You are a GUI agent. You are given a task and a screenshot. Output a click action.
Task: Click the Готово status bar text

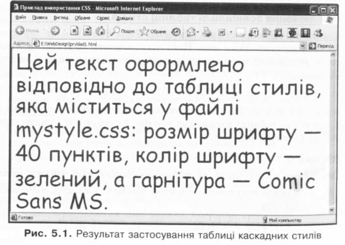click(x=26, y=218)
